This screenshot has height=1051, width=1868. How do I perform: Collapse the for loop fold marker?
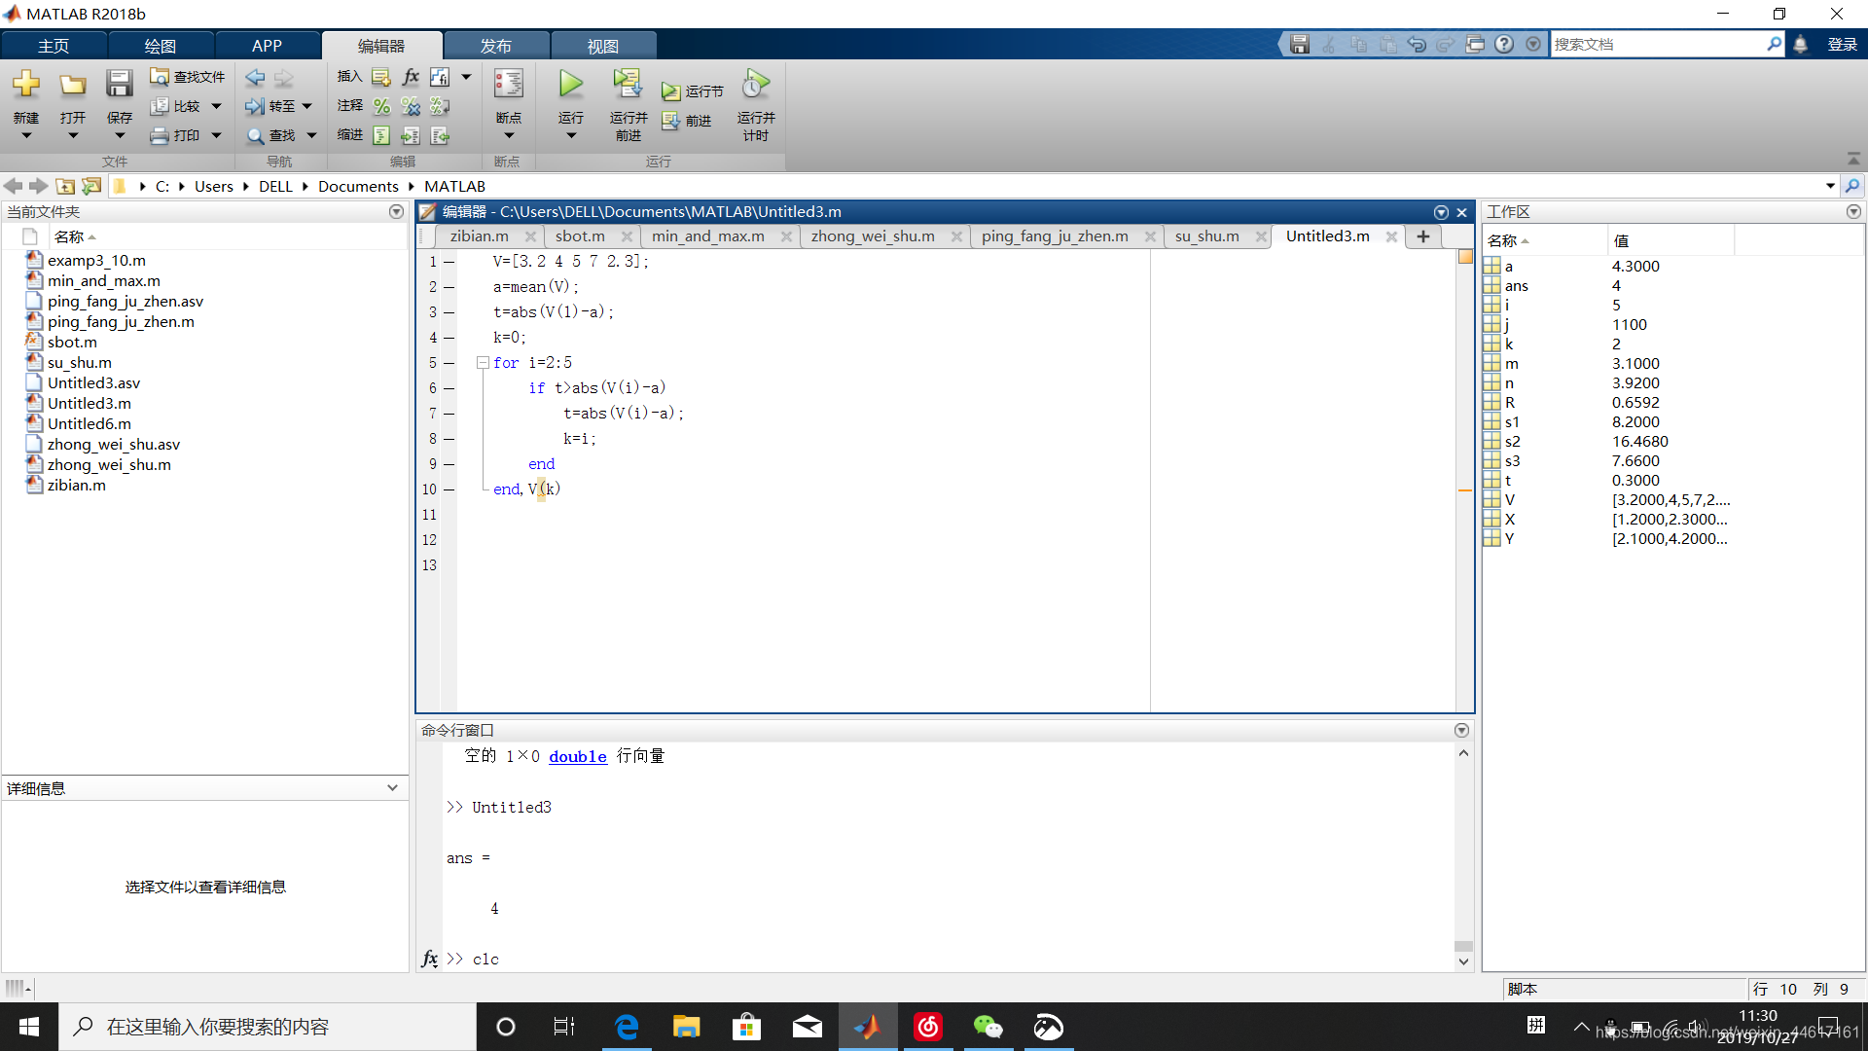coord(483,363)
